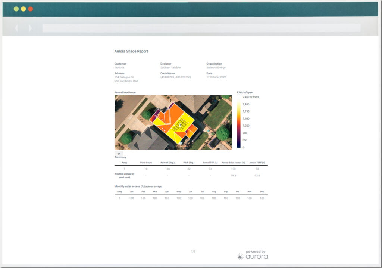Click the 'Annual TOF (%)' column header
The width and height of the screenshot is (382, 268).
[x=210, y=163]
